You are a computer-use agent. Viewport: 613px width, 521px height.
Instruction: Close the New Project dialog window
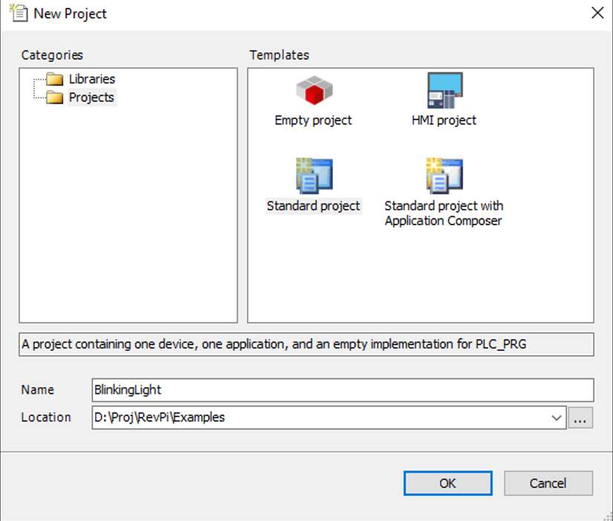point(596,13)
